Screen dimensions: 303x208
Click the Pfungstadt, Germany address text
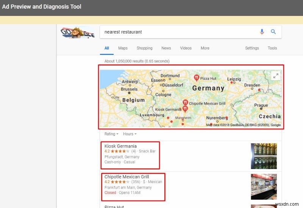pos(122,157)
